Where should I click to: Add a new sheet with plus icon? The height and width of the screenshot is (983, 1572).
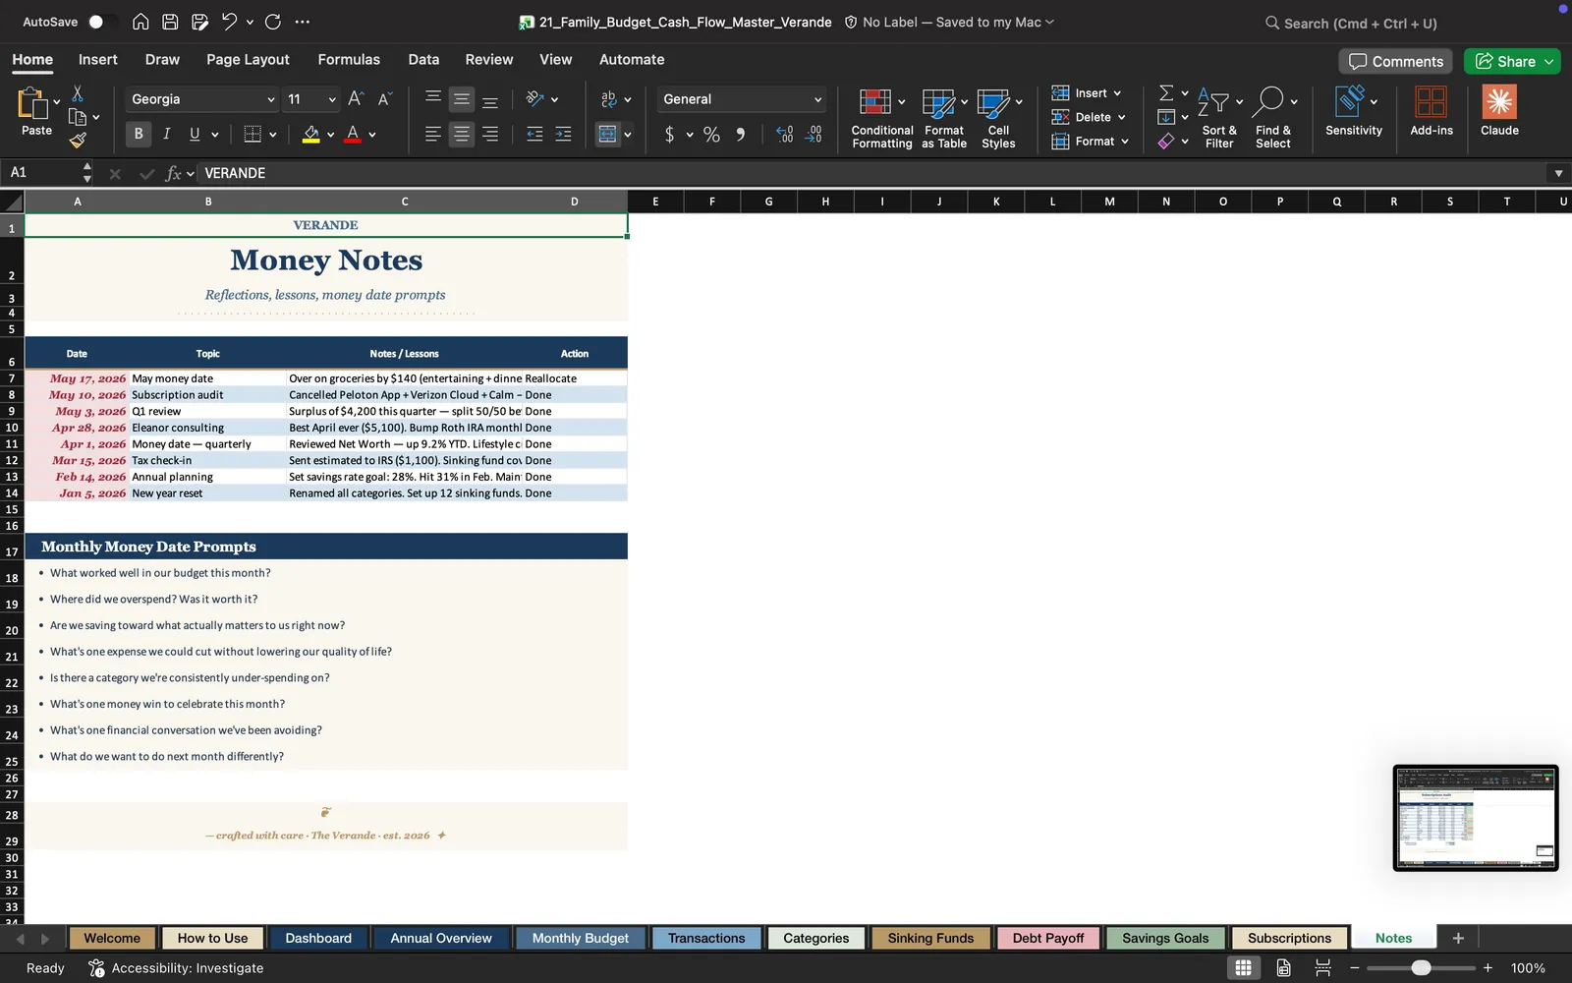pos(1458,938)
